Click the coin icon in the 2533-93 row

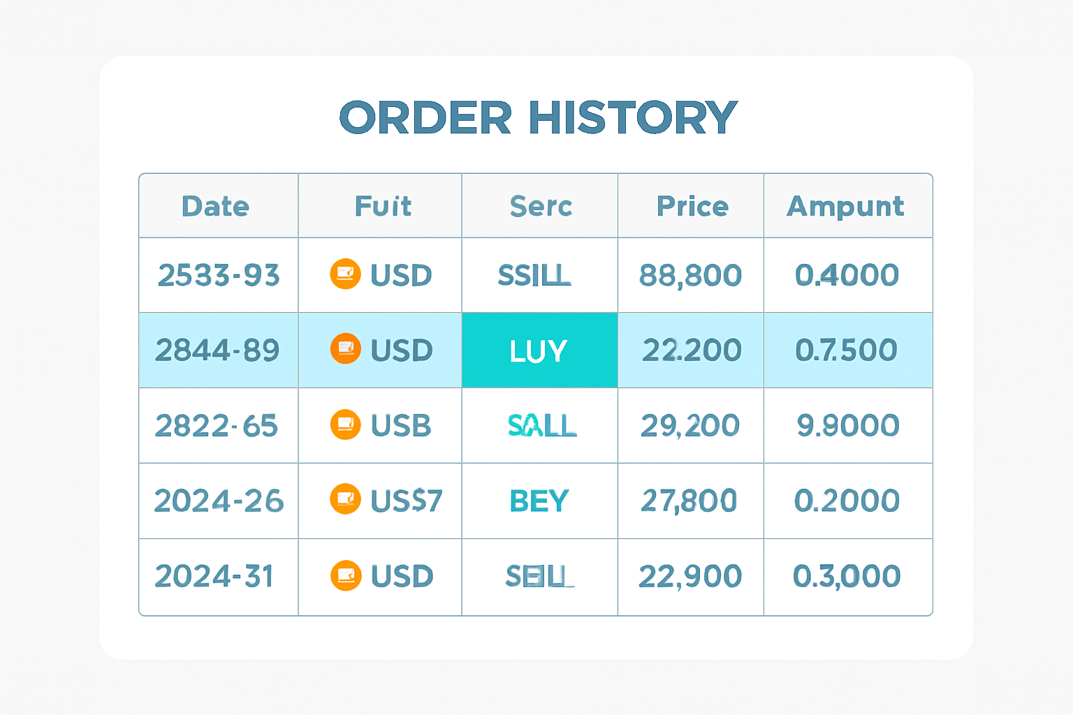pyautogui.click(x=345, y=274)
